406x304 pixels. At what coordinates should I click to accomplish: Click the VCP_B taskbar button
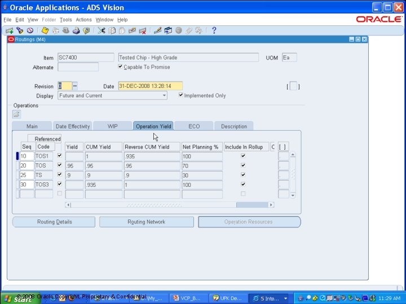click(x=189, y=298)
